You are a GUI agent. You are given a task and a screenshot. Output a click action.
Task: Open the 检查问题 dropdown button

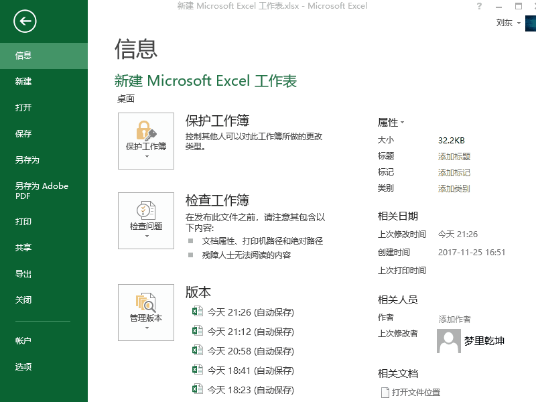pos(146,220)
